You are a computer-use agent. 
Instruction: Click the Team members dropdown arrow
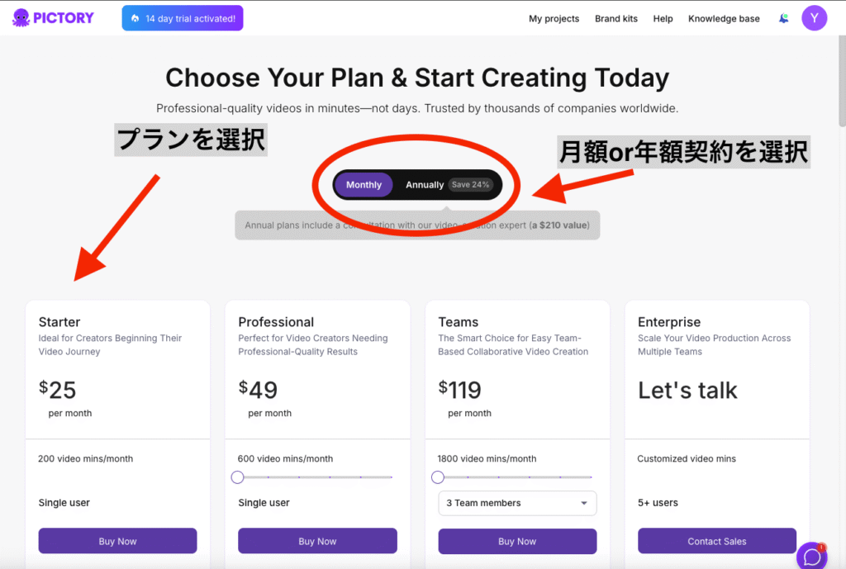point(584,503)
